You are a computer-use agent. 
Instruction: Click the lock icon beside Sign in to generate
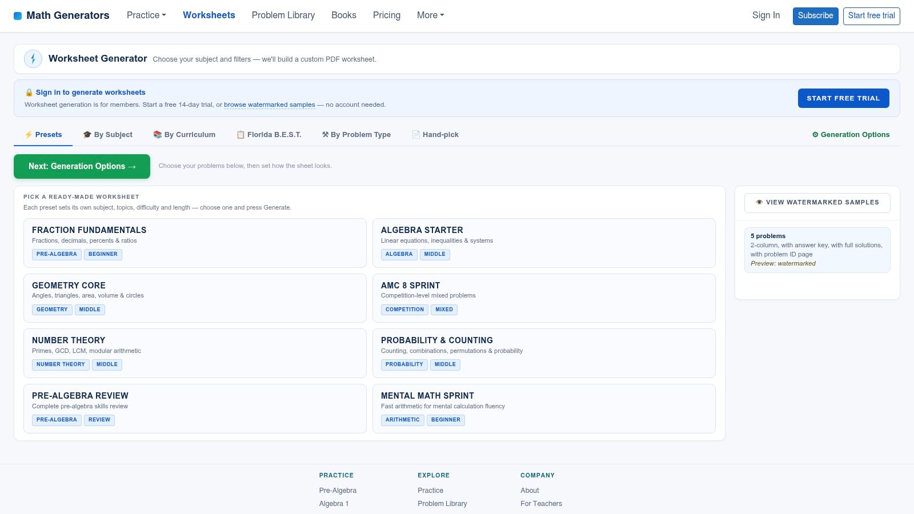(x=29, y=93)
